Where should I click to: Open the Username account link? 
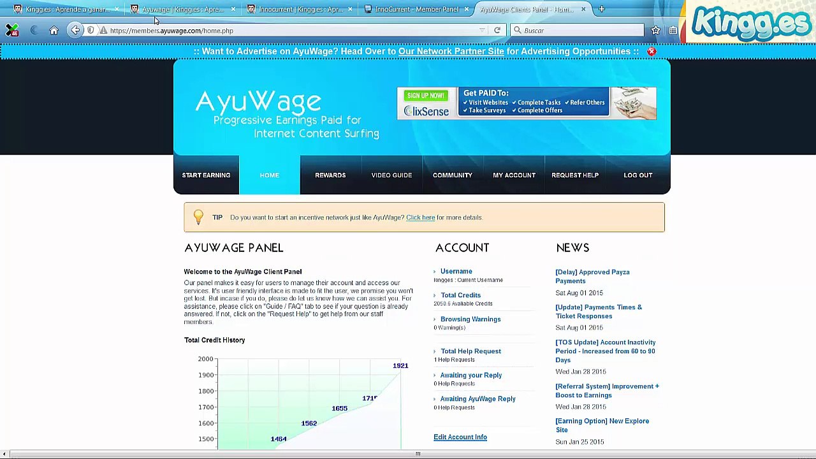pos(456,272)
